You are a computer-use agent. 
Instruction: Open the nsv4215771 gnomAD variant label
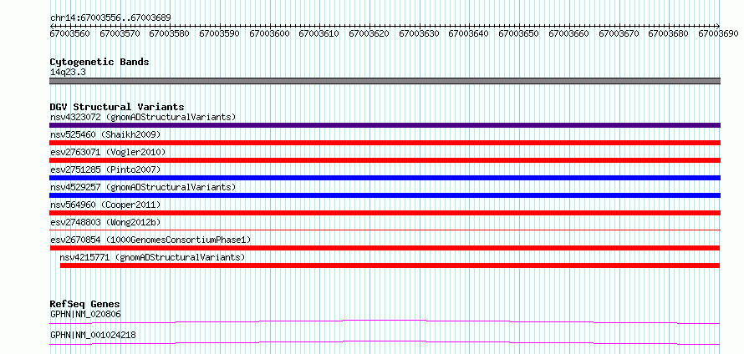coord(152,257)
